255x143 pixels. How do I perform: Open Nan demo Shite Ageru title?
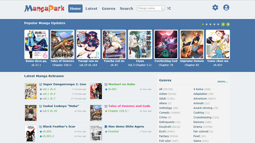coord(126,126)
